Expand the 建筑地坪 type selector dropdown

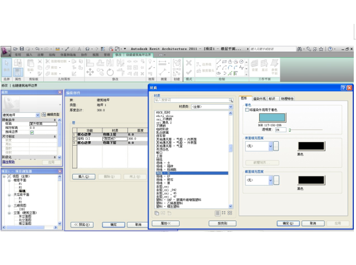pyautogui.click(x=37, y=114)
